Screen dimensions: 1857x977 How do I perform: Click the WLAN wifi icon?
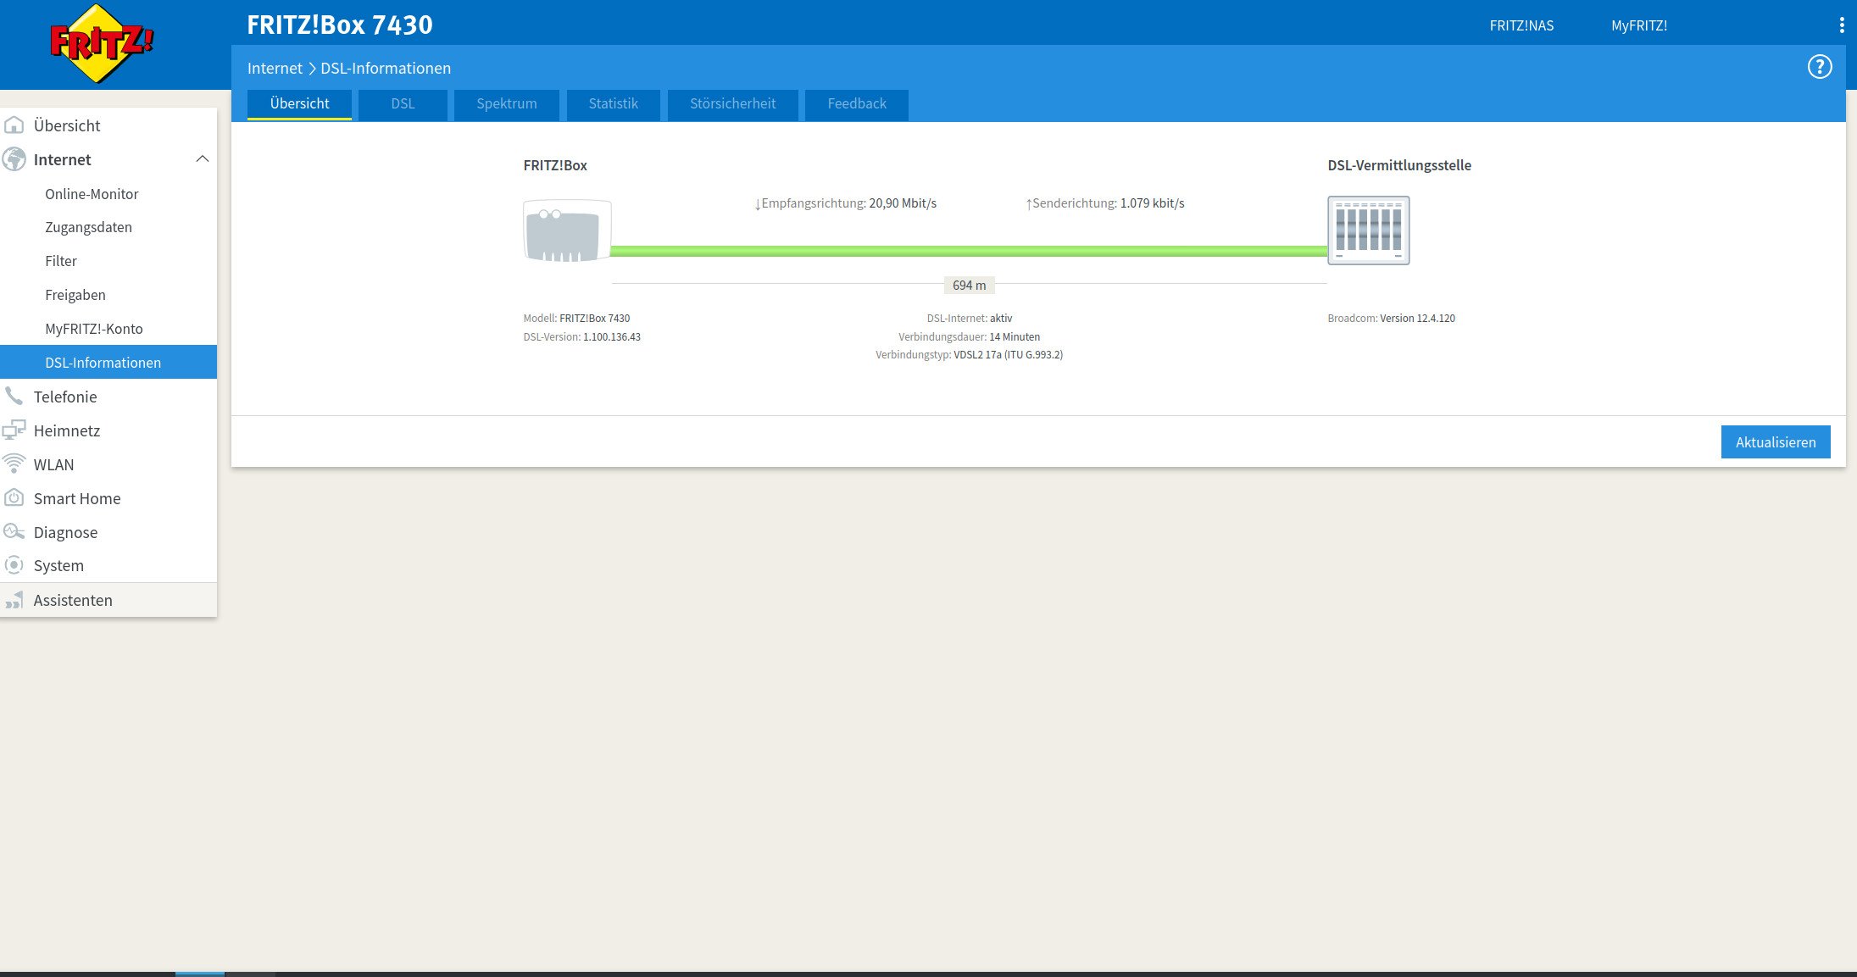14,464
